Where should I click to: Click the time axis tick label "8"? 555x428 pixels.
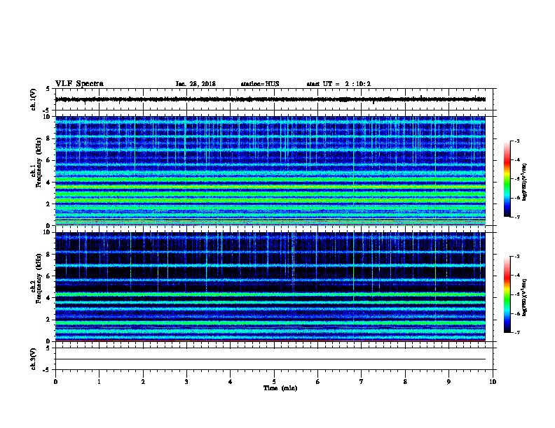coord(405,382)
